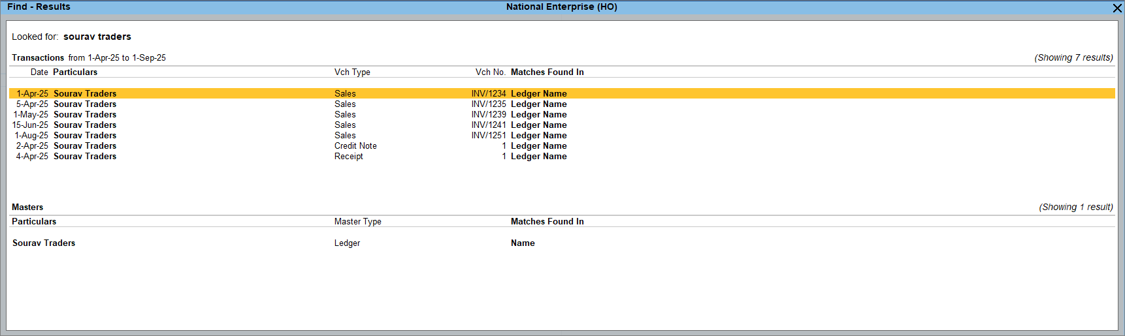Open the Sourav Traders ledger master
This screenshot has width=1125, height=336.
point(44,243)
